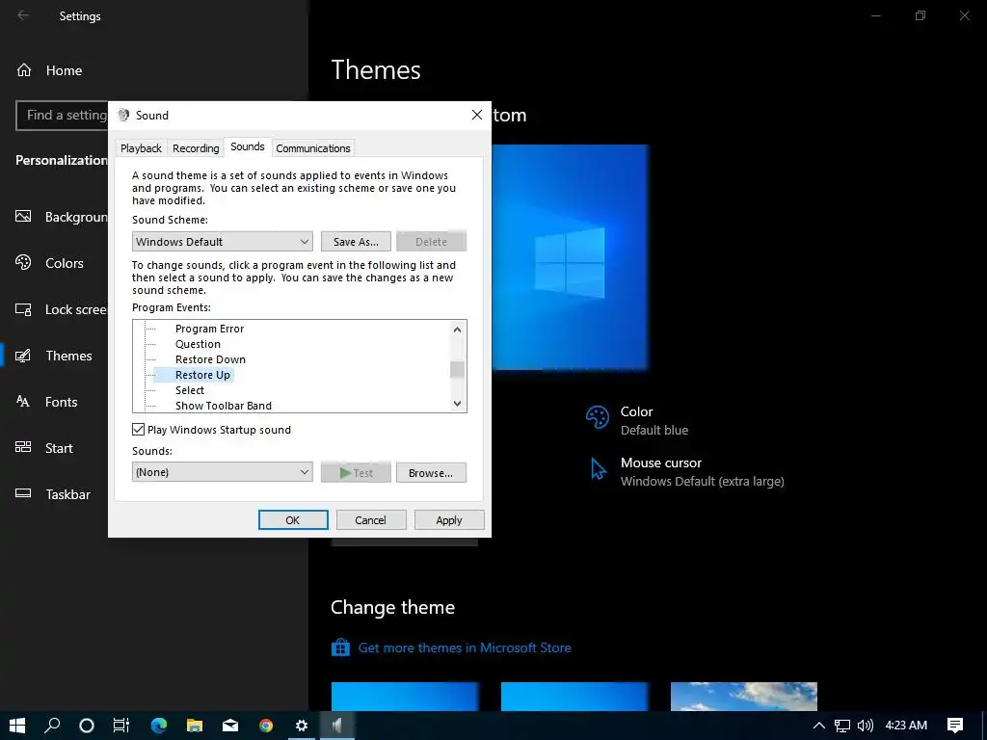Viewport: 987px width, 740px height.
Task: Close the Sound dialog
Action: click(x=477, y=115)
